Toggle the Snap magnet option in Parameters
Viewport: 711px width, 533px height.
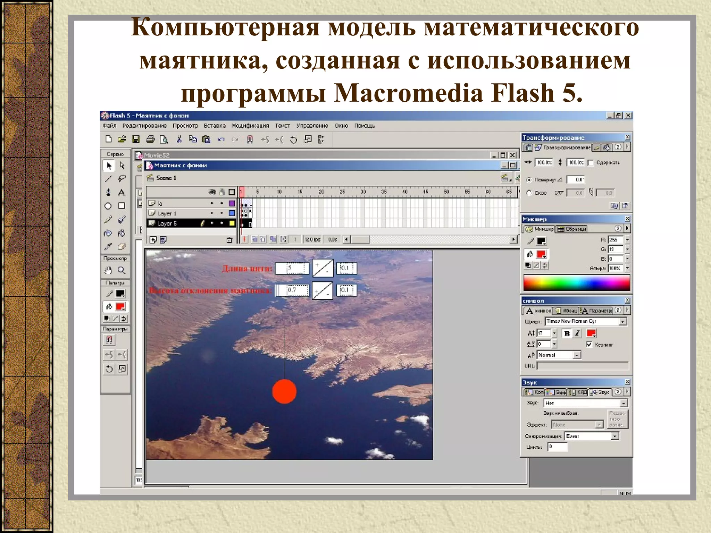pos(109,340)
